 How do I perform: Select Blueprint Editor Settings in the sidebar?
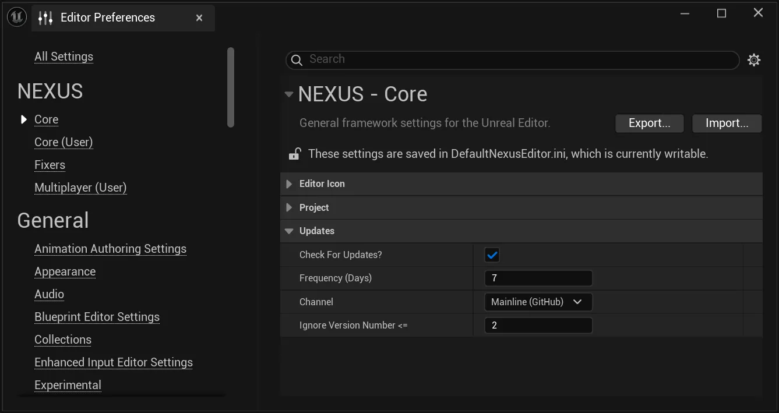pos(97,316)
